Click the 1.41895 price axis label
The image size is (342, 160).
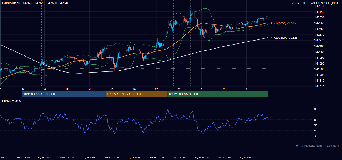(319, 63)
